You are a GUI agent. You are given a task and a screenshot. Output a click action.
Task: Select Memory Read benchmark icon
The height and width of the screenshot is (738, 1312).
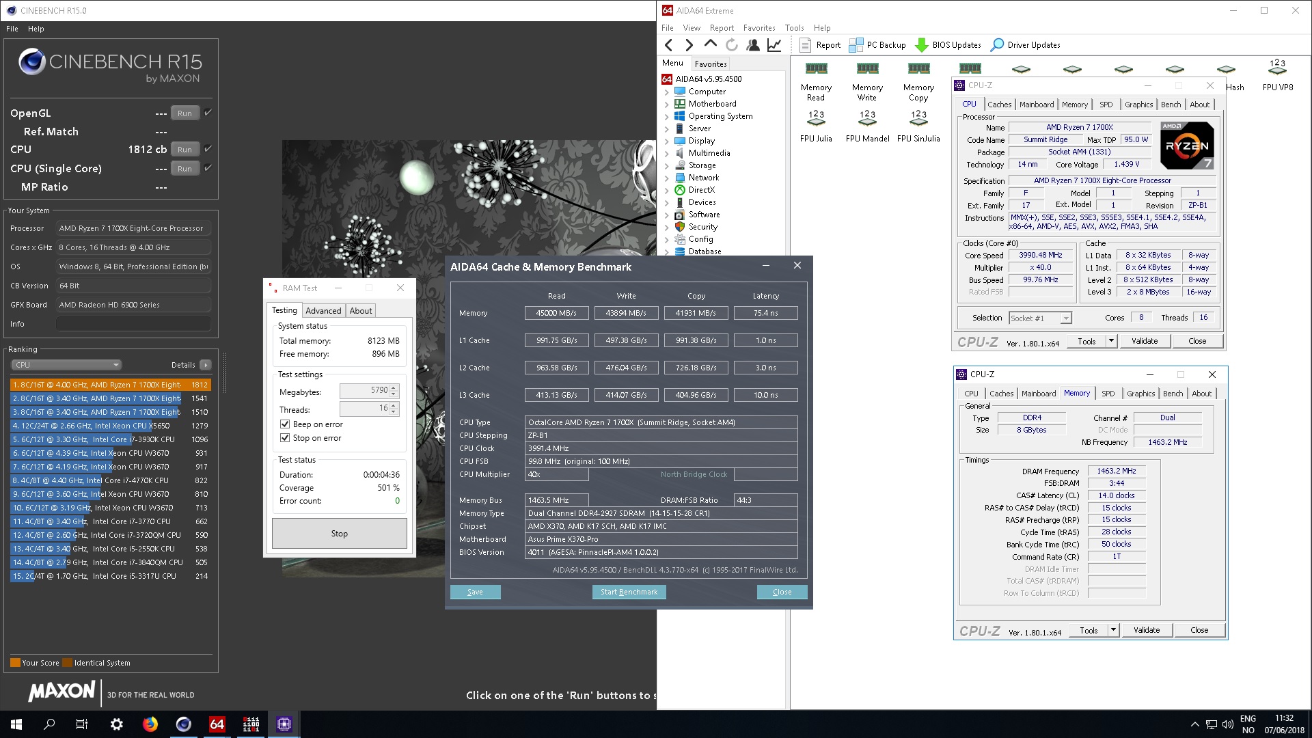click(x=816, y=81)
